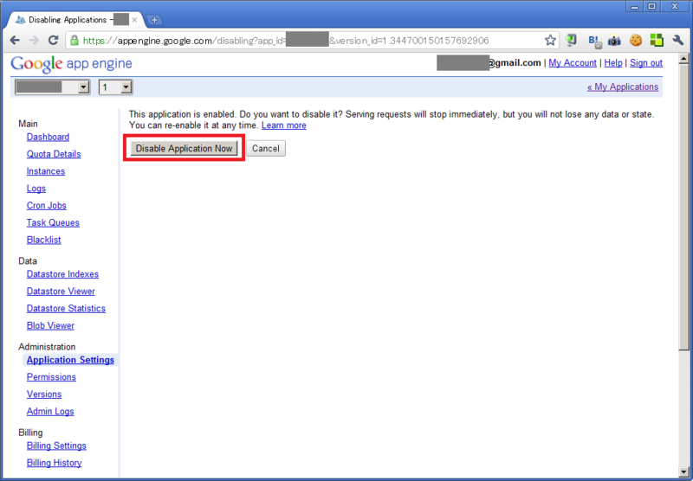
Task: Click the scrollbar up arrow
Action: (683, 59)
